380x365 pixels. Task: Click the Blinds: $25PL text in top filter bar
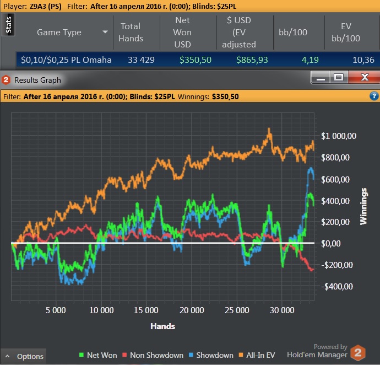point(214,6)
